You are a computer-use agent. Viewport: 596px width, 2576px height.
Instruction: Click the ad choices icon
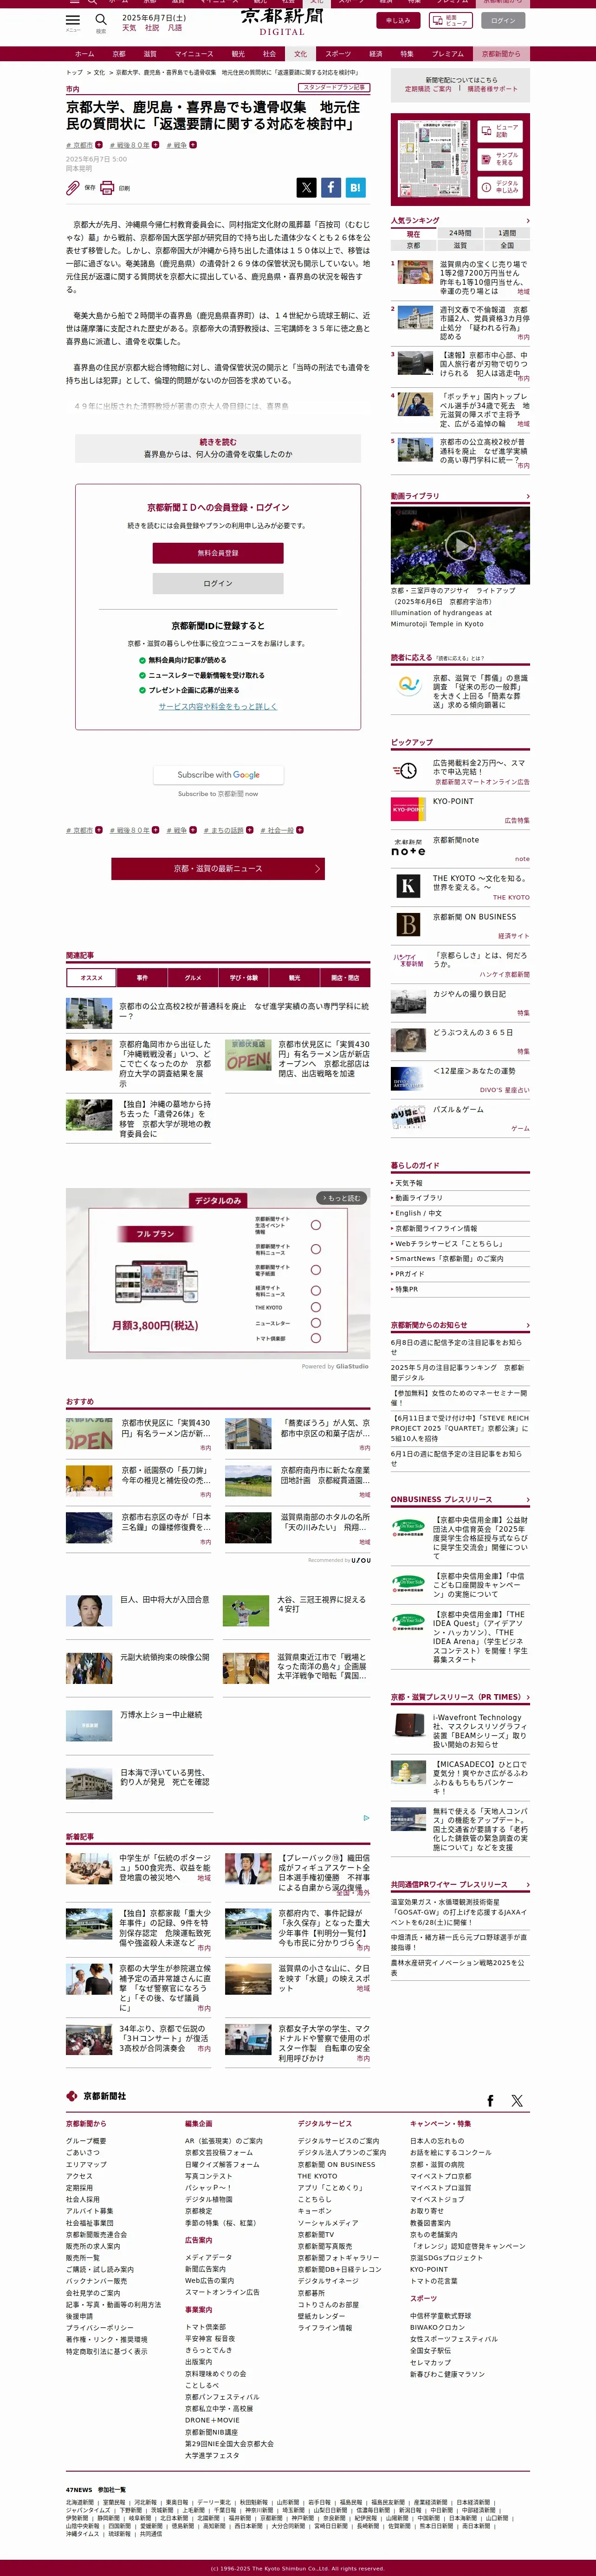tap(366, 1818)
